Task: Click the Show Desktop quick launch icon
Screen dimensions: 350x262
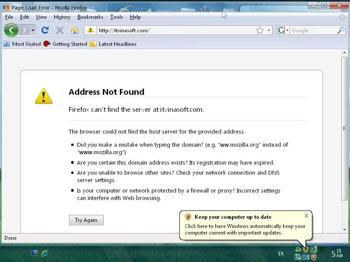Action: [x=35, y=253]
